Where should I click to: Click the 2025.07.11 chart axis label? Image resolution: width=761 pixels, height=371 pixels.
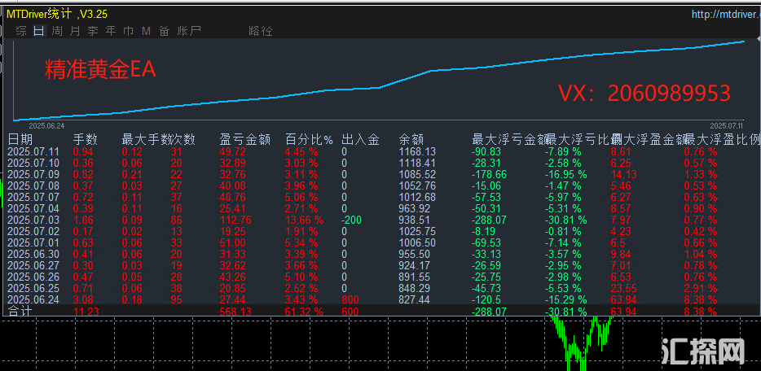click(728, 125)
